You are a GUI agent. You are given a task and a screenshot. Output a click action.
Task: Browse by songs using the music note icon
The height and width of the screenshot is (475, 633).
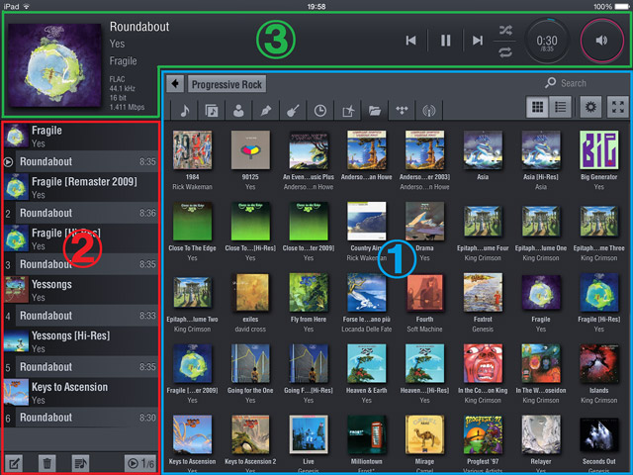pos(183,111)
